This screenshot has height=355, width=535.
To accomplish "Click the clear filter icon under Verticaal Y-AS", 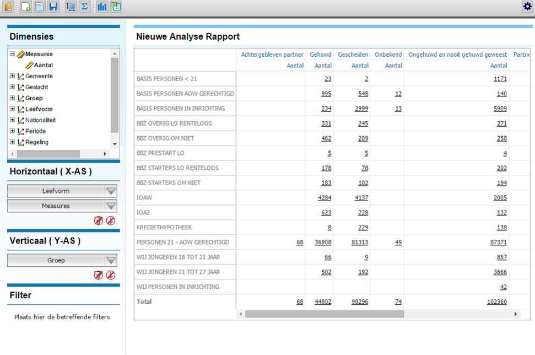I will pos(98,275).
